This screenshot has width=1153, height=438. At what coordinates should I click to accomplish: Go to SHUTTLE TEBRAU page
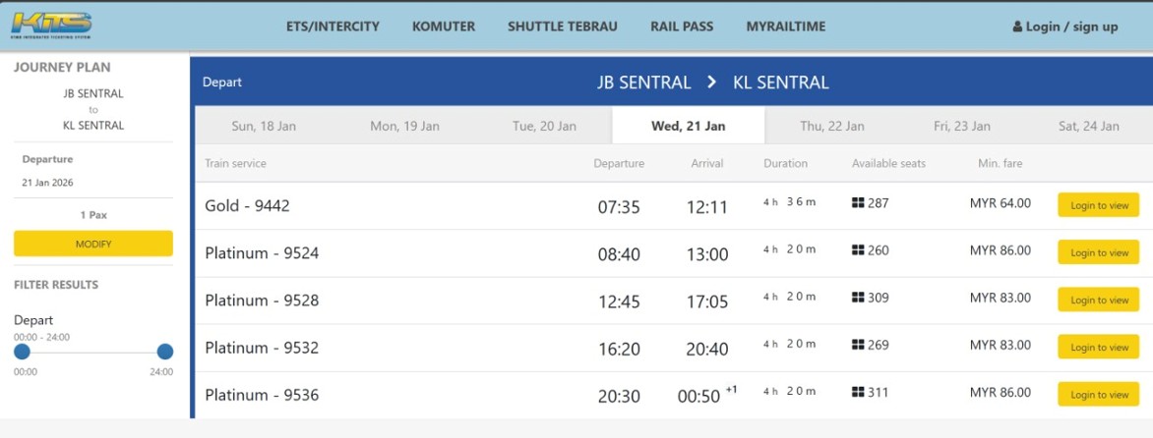pyautogui.click(x=564, y=27)
